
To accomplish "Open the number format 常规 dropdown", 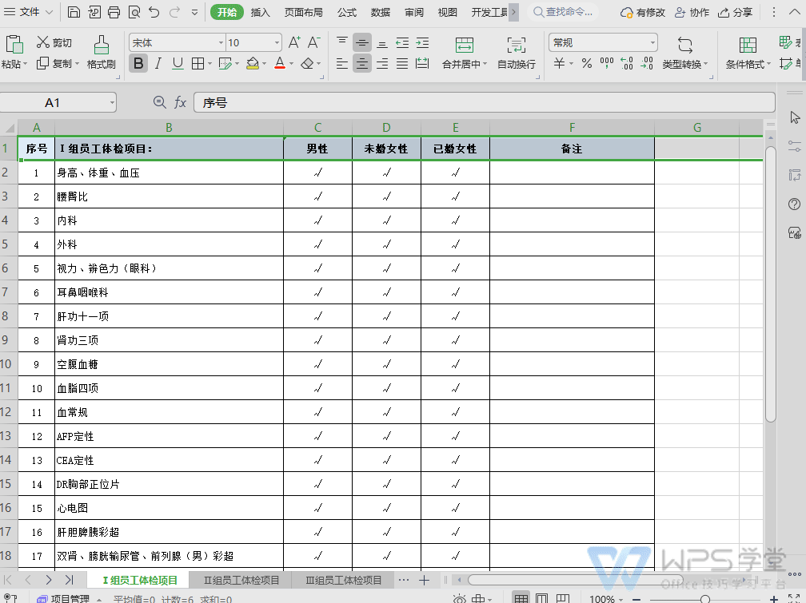I will pos(652,42).
